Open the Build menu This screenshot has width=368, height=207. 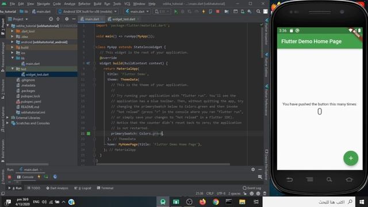coord(97,4)
